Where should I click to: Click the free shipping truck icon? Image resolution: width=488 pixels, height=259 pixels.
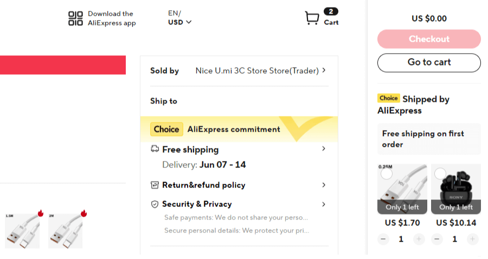click(155, 149)
